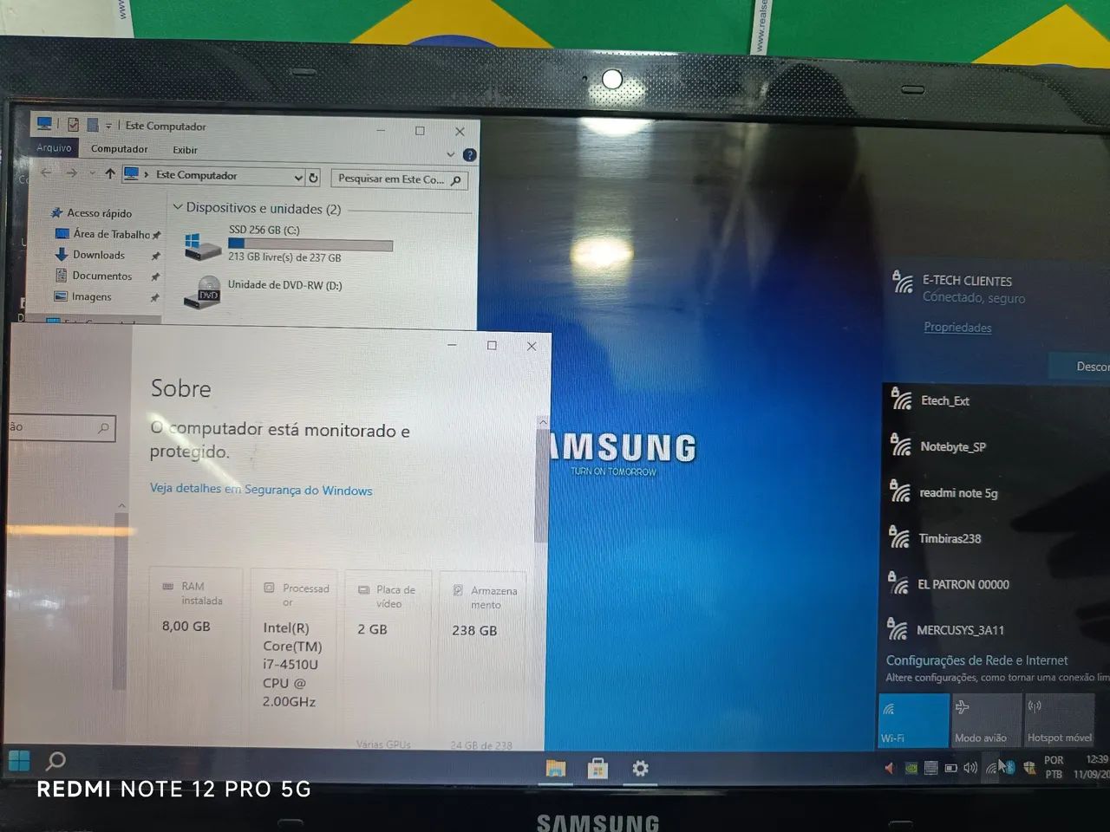This screenshot has height=832, width=1110.
Task: Open Microsoft Store from the taskbar
Action: click(597, 768)
